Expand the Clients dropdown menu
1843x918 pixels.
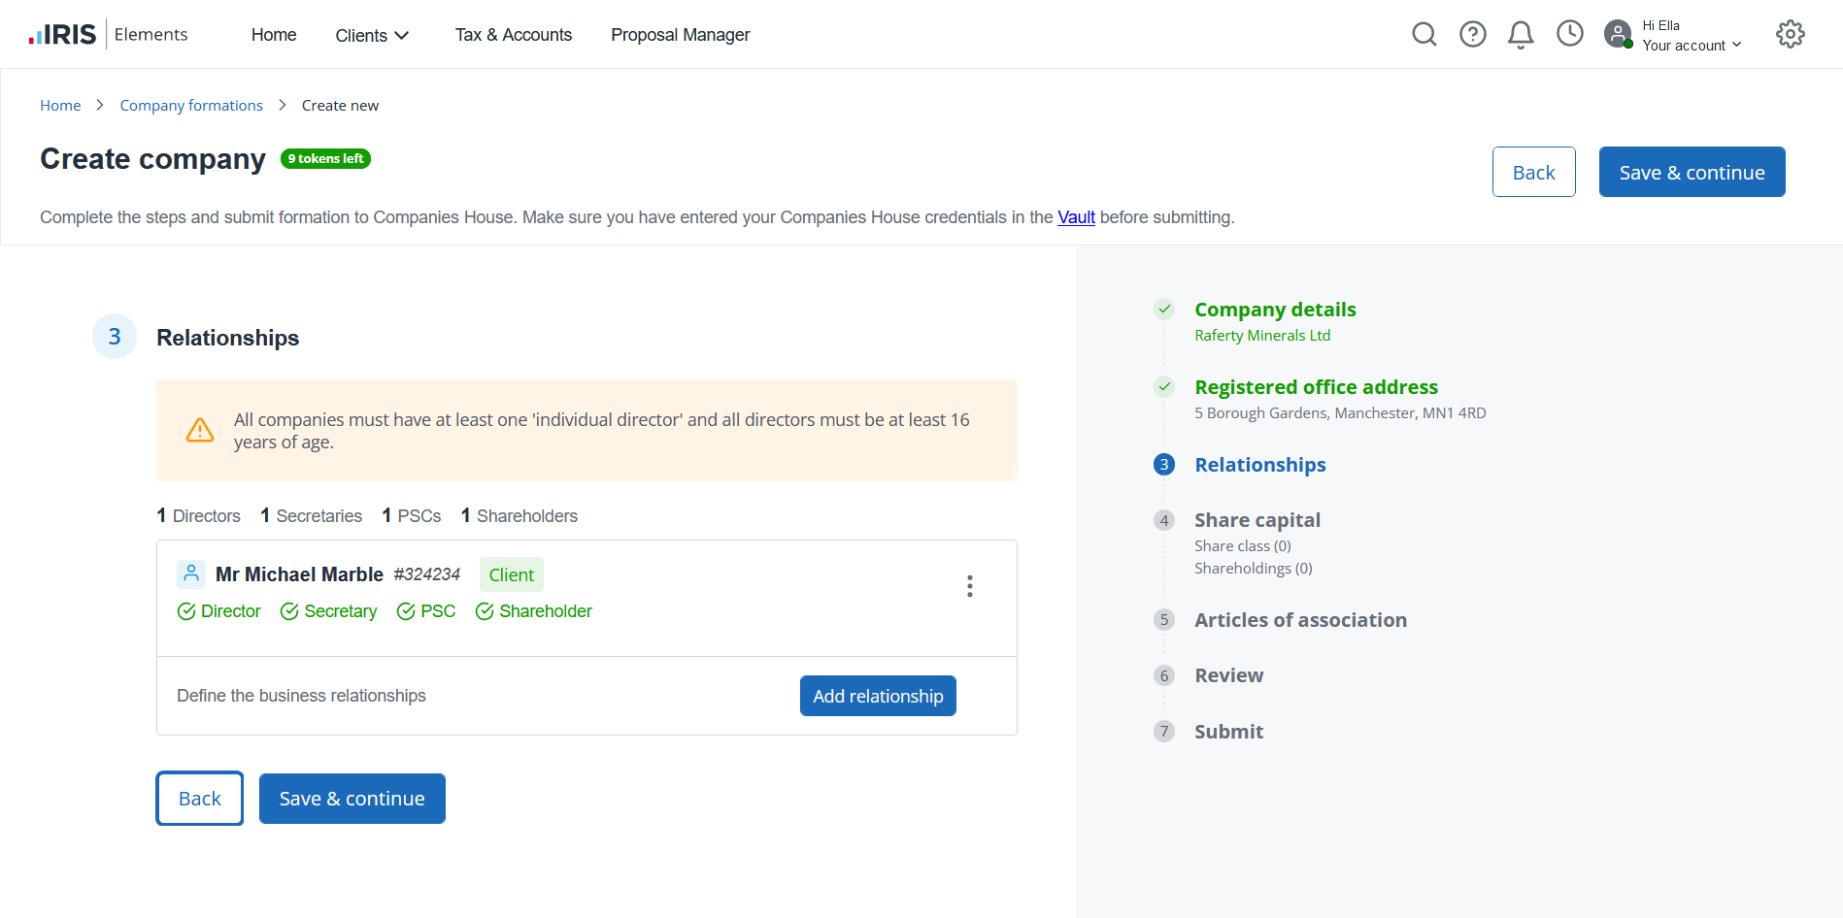pyautogui.click(x=372, y=36)
